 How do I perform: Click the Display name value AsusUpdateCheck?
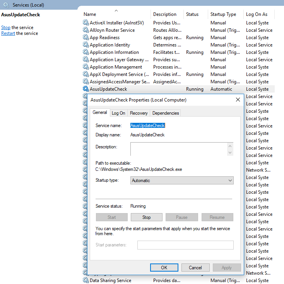click(x=147, y=135)
